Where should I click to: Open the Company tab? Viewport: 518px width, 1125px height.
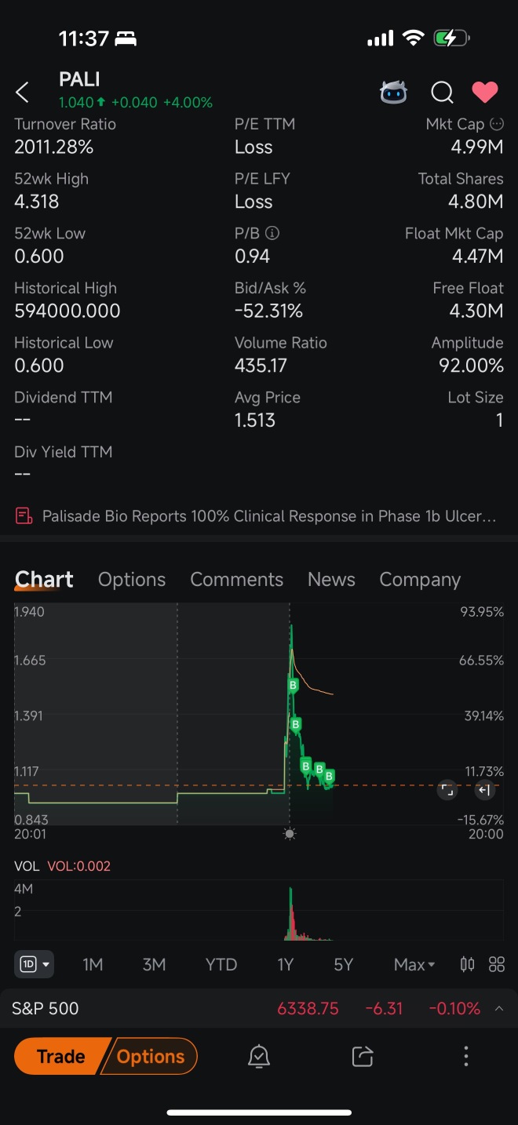(420, 579)
